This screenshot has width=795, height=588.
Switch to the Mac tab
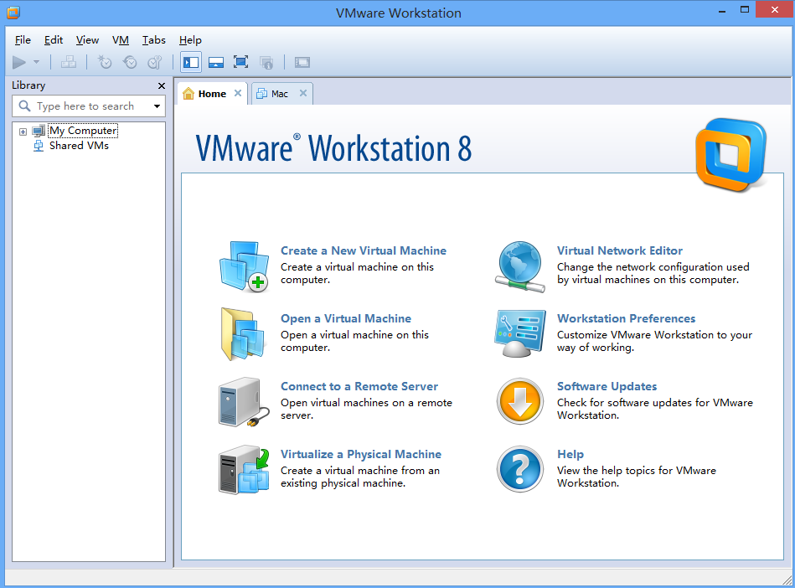click(279, 94)
